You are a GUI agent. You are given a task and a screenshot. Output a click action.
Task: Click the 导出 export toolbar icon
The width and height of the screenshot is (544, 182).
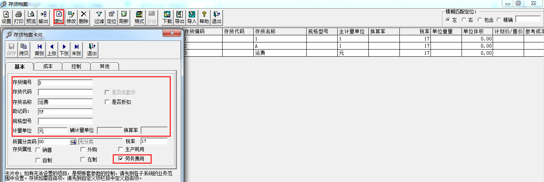point(180,17)
